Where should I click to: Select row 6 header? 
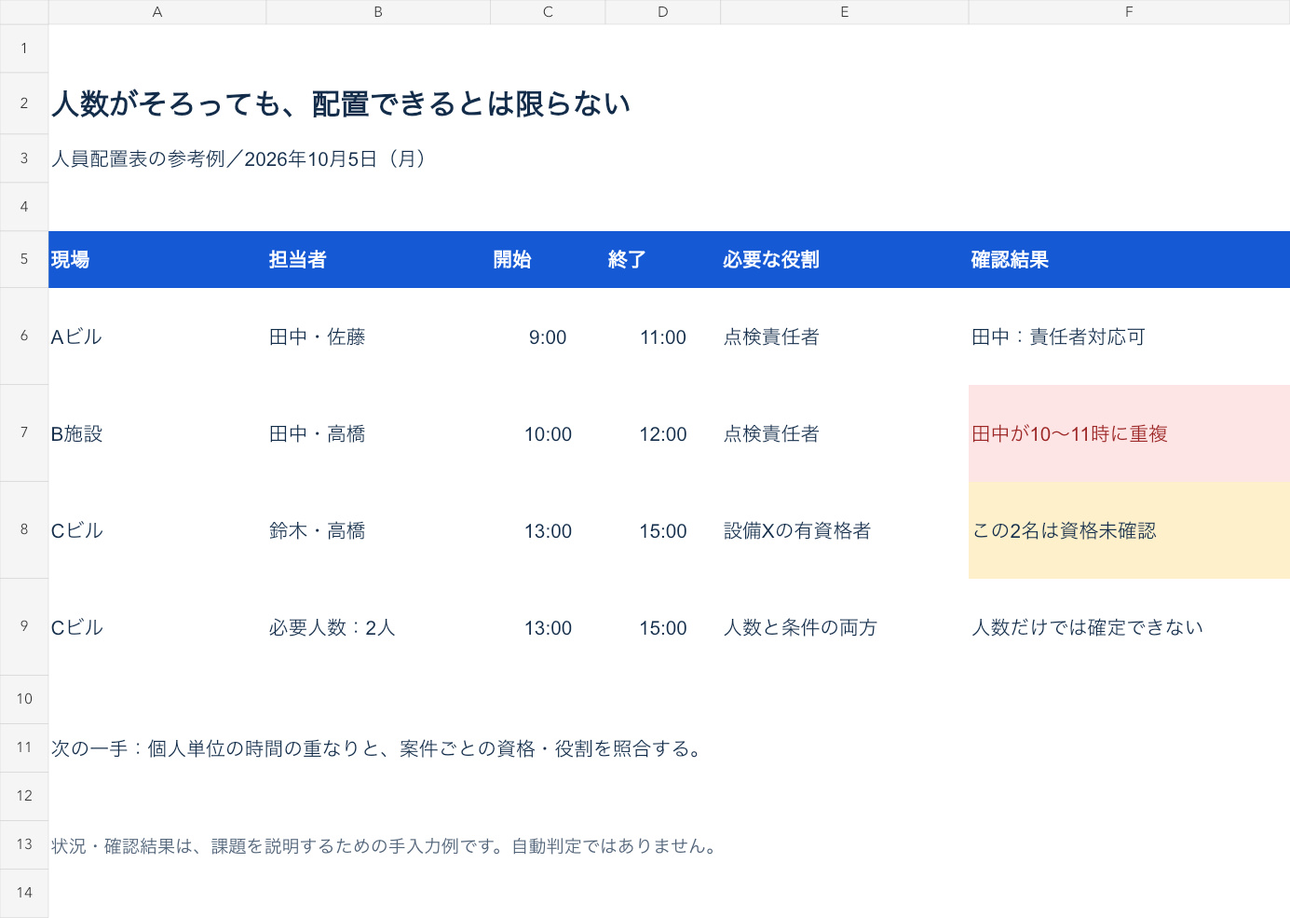[24, 336]
